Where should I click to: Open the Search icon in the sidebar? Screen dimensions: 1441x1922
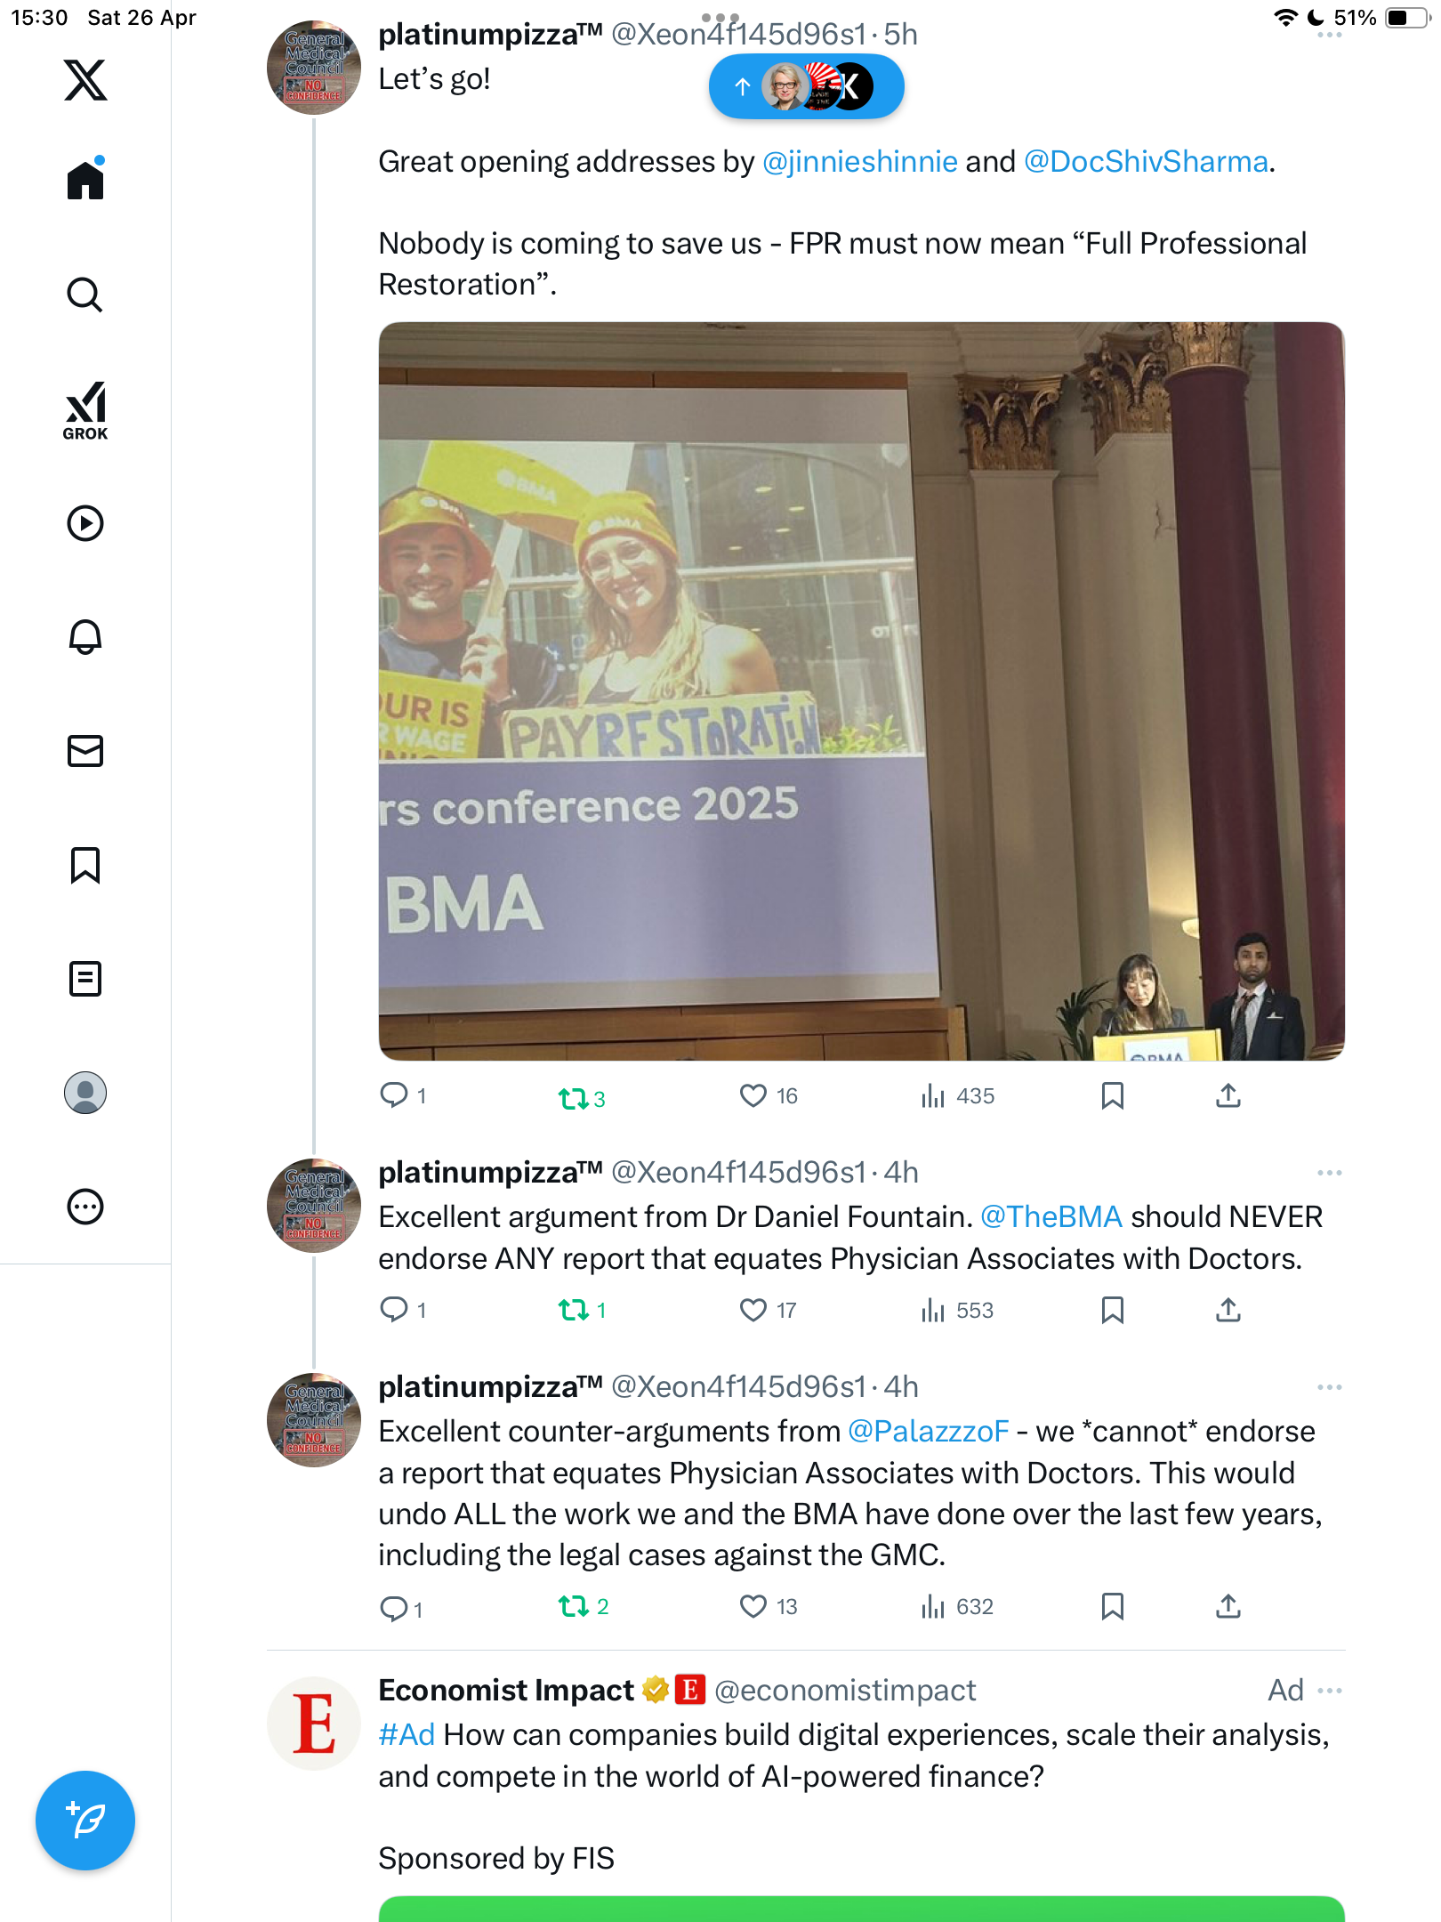point(85,295)
